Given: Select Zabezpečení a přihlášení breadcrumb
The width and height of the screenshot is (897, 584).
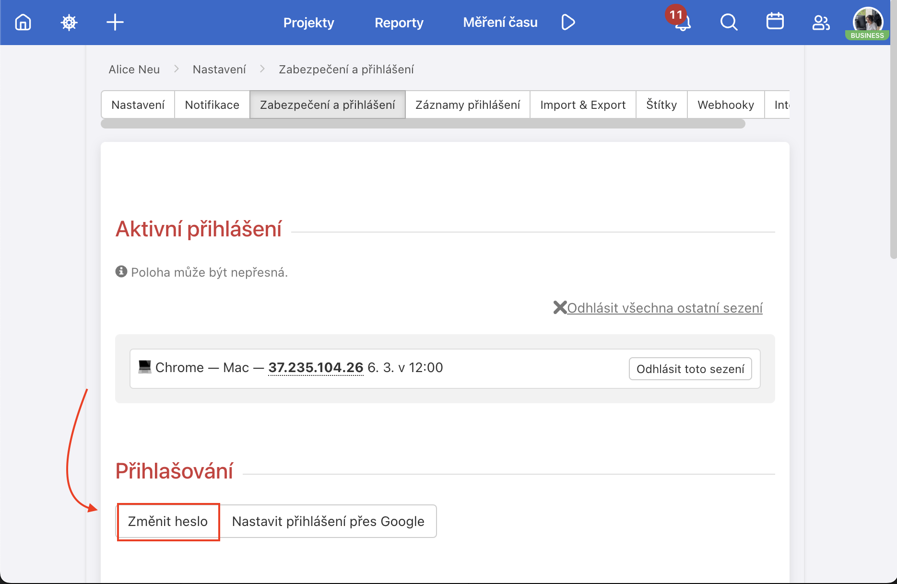Looking at the screenshot, I should pyautogui.click(x=346, y=70).
